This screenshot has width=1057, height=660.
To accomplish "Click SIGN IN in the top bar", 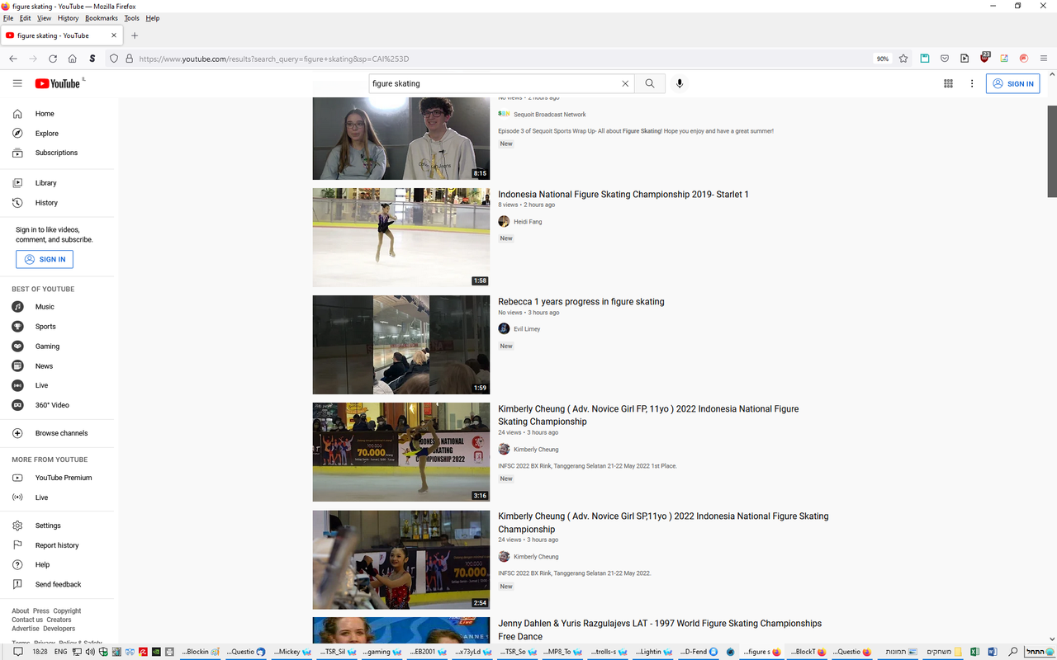I will pyautogui.click(x=1012, y=83).
